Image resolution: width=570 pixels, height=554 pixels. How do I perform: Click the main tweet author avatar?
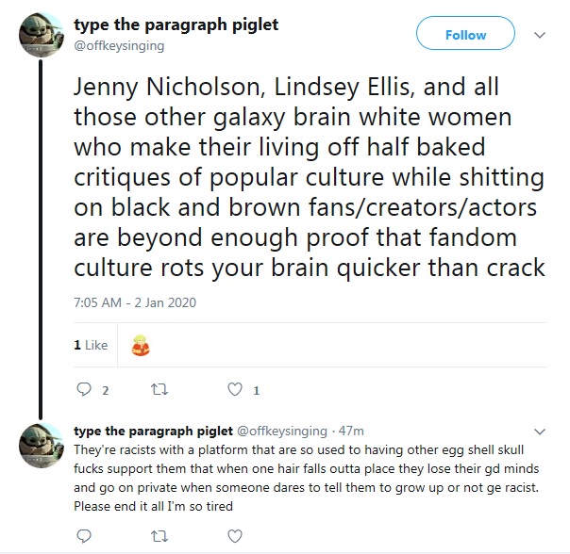point(40,36)
